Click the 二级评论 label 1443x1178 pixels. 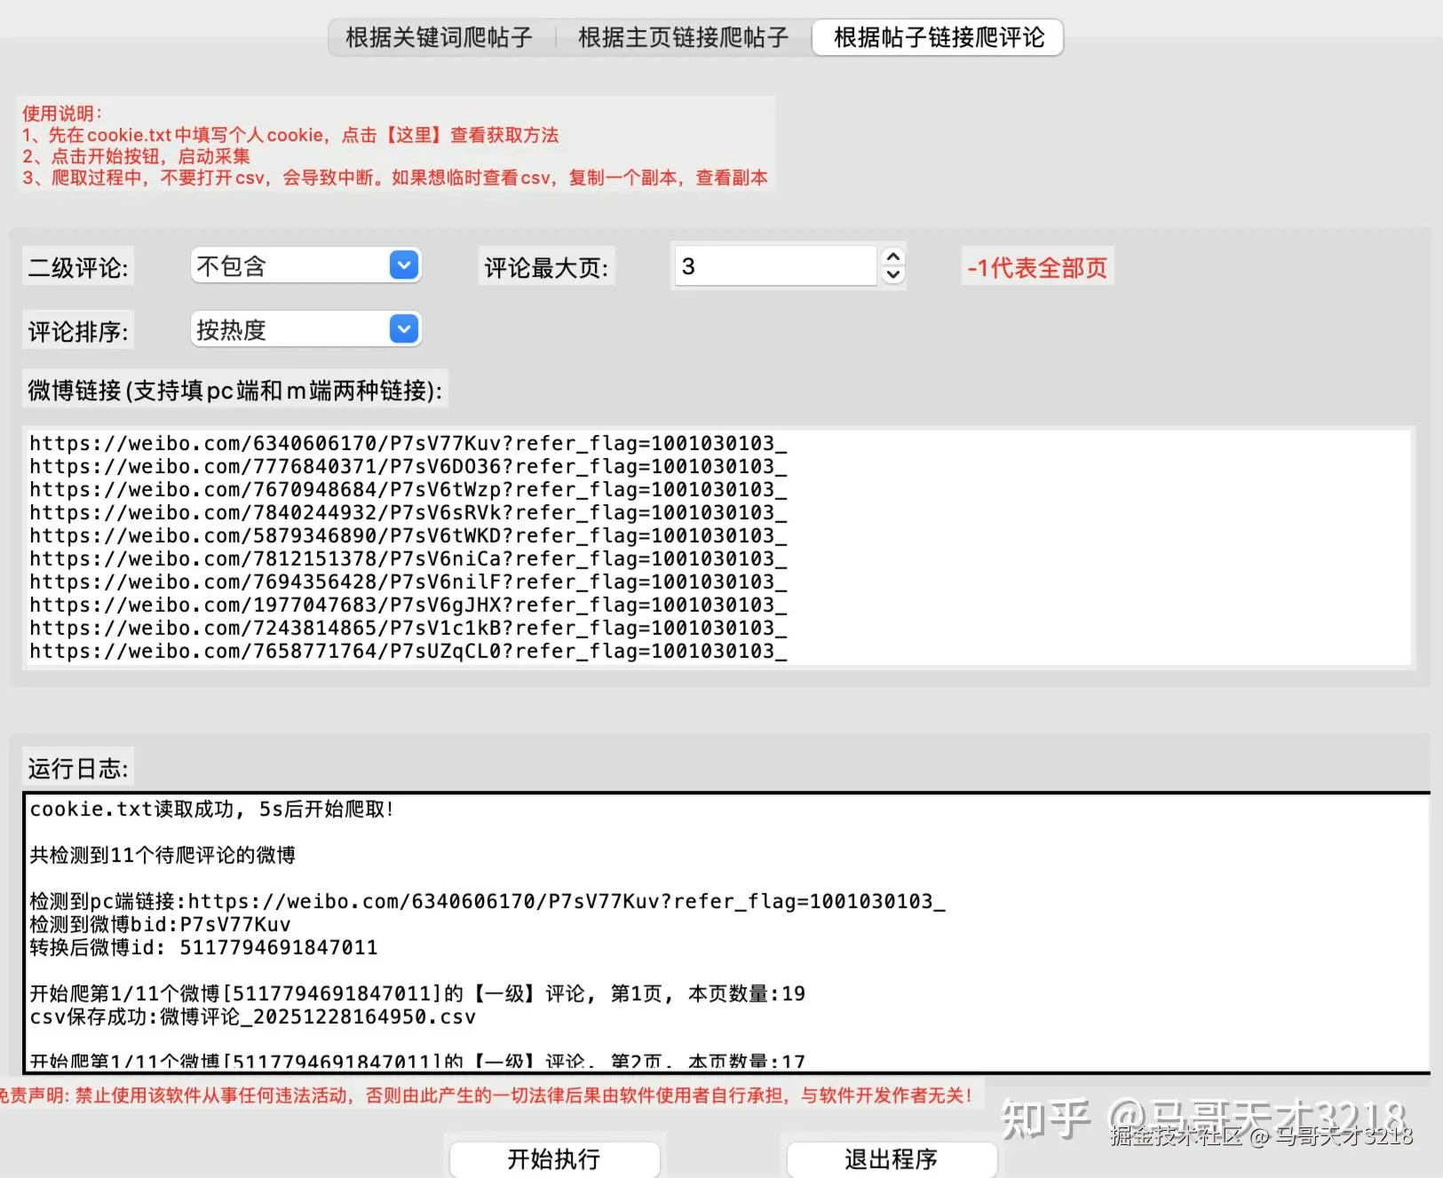(78, 267)
